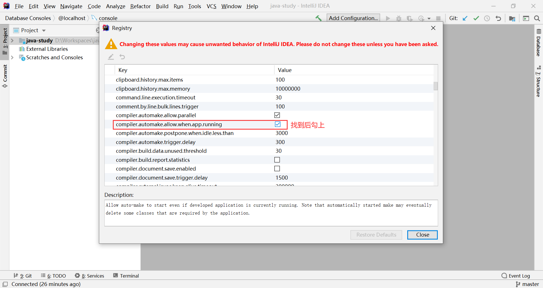Click Connected (26 minutes ago) status text
This screenshot has height=288, width=543.
[46, 284]
